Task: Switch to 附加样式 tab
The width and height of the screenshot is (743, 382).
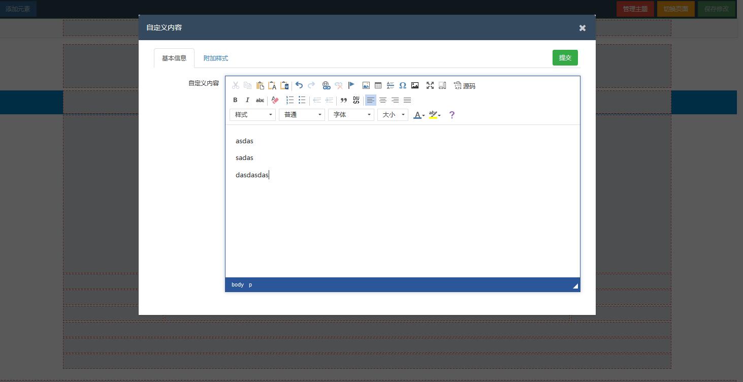Action: pyautogui.click(x=216, y=58)
